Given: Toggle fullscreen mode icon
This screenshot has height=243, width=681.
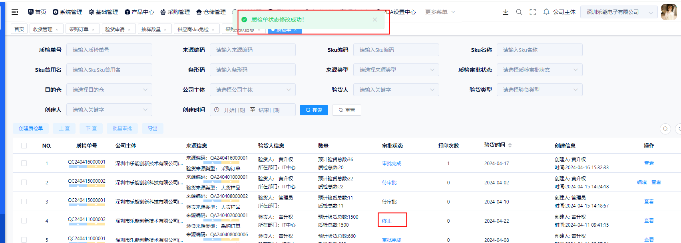Looking at the screenshot, I should coord(533,12).
